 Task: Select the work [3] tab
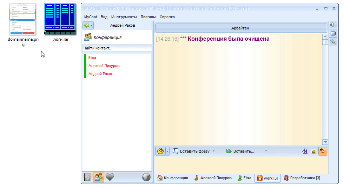pyautogui.click(x=267, y=178)
